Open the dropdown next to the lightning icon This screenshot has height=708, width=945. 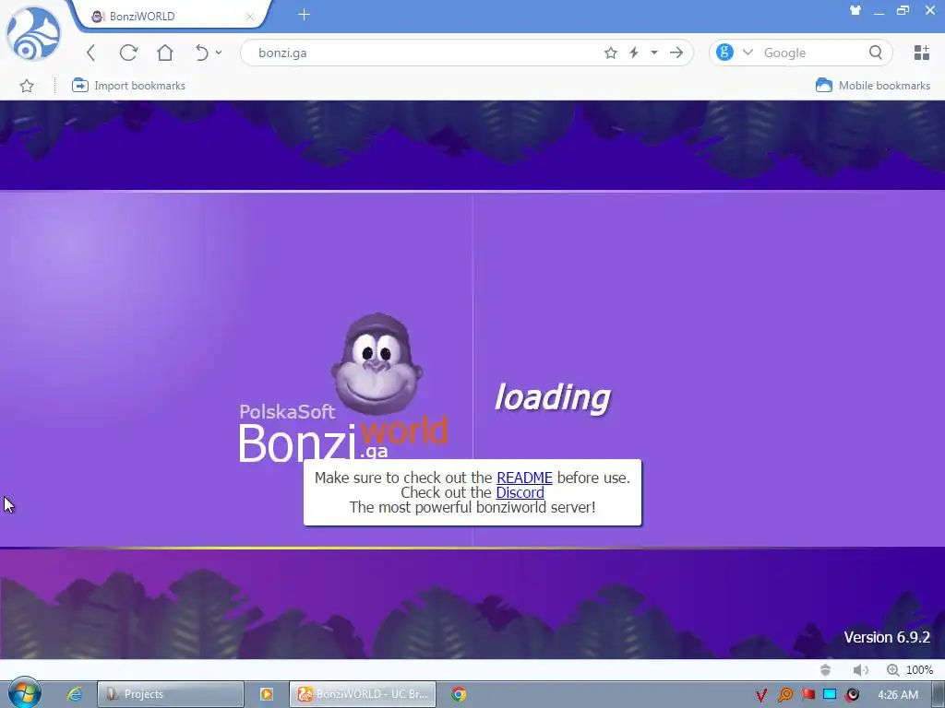click(x=654, y=53)
